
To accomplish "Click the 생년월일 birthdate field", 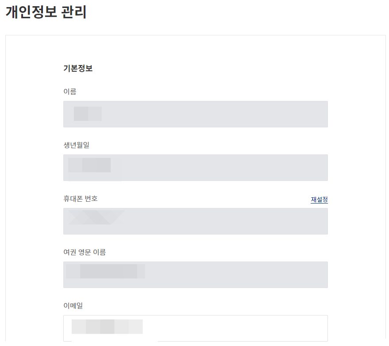I will pos(195,167).
